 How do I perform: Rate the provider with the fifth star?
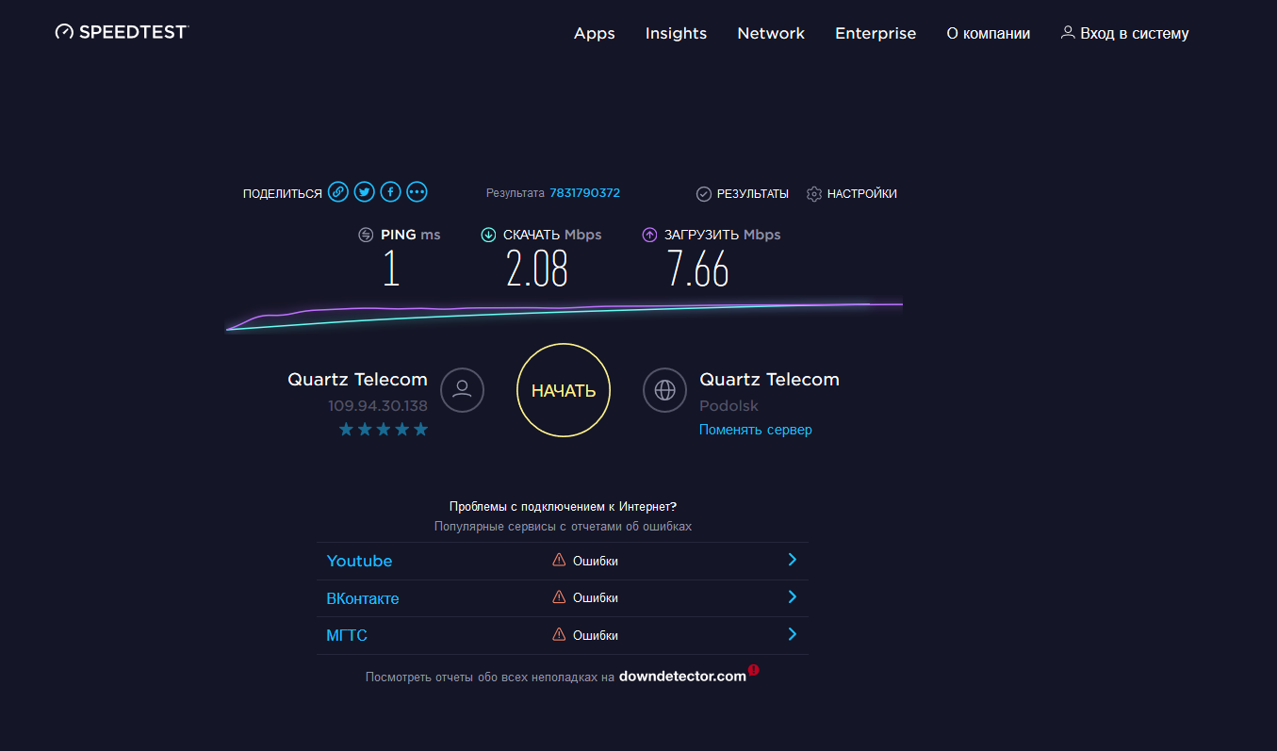pos(420,430)
